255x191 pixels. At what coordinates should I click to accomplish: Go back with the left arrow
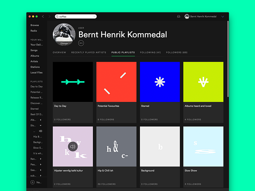tap(43, 17)
